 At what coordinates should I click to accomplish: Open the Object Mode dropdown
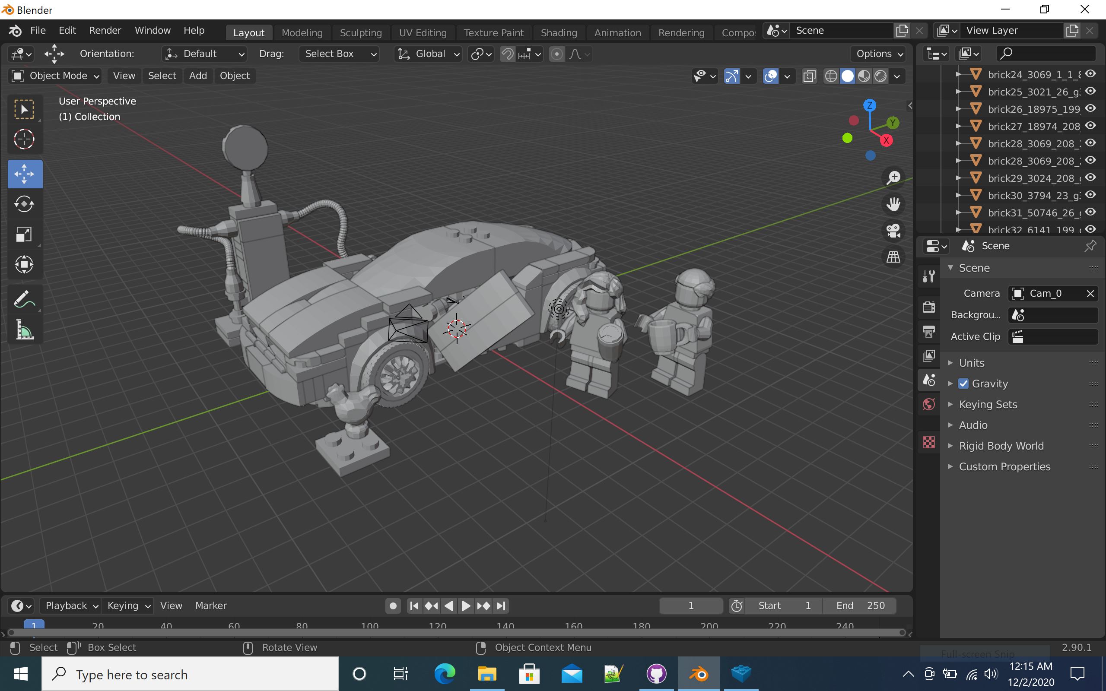55,76
